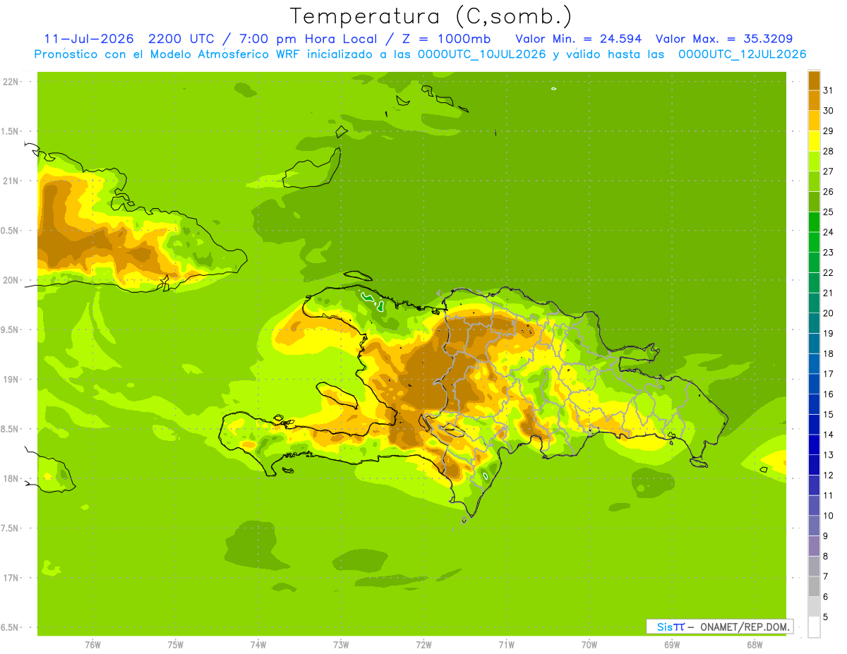Click the legend swatch between 25 and 26
Image resolution: width=847 pixels, height=654 pixels.
[x=814, y=202]
